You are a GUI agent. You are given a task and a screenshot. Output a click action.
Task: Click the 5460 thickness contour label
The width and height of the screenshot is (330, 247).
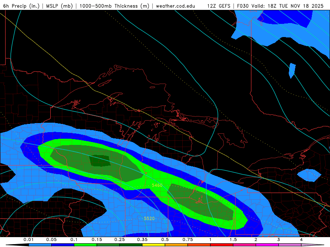point(157,185)
